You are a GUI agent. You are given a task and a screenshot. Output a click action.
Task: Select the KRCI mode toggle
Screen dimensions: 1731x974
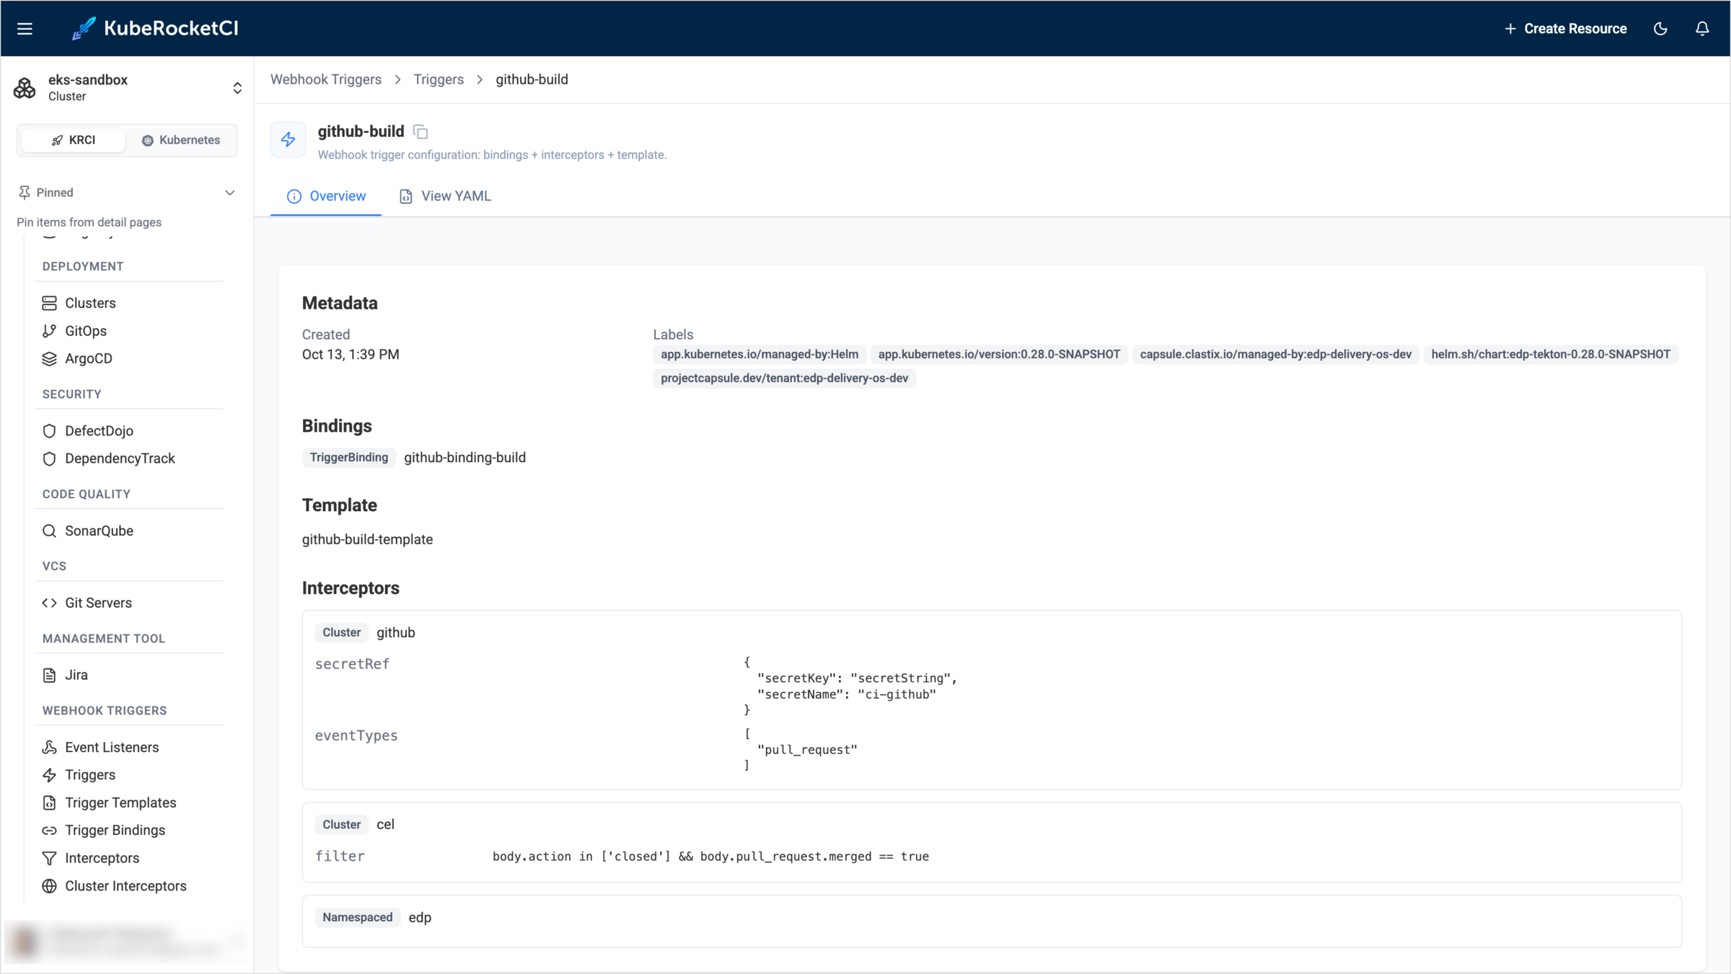[x=74, y=140]
